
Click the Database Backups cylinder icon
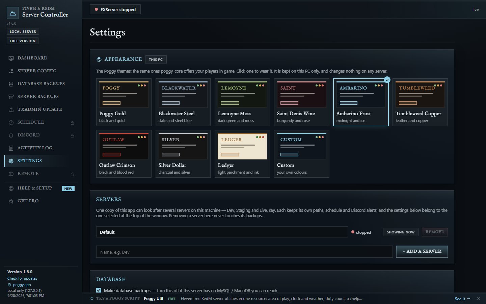click(x=11, y=84)
